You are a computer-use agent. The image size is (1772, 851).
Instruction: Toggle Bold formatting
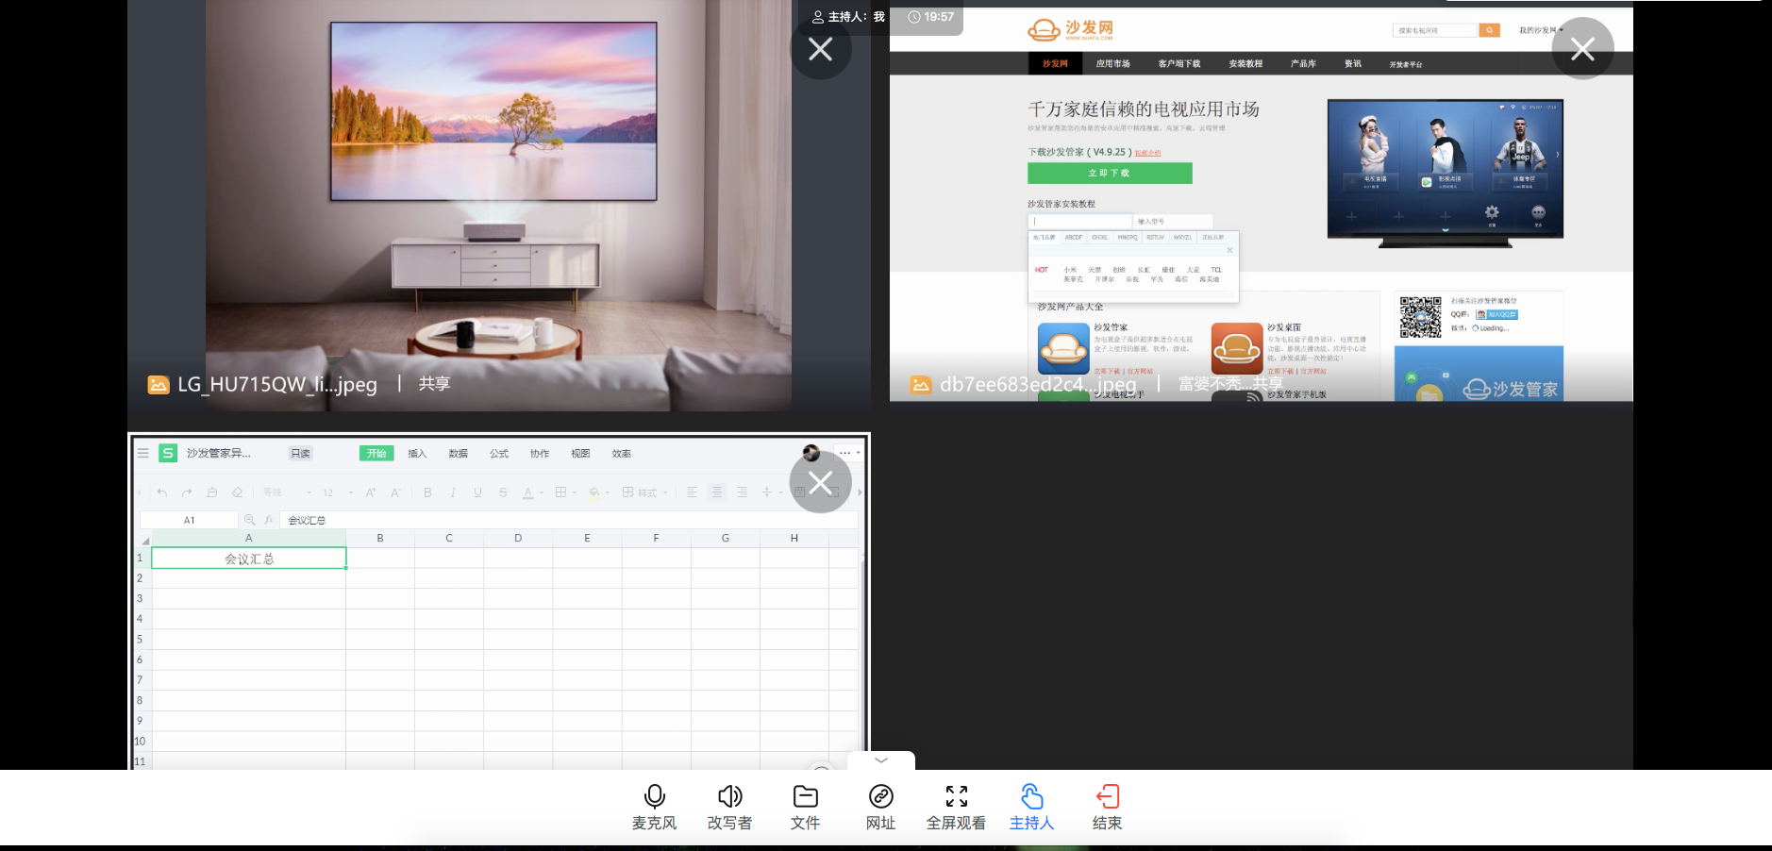(427, 492)
